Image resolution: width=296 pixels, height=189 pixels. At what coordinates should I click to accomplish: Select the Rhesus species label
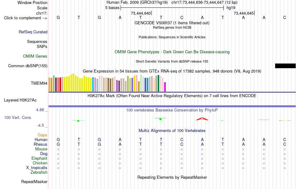pos(41,144)
